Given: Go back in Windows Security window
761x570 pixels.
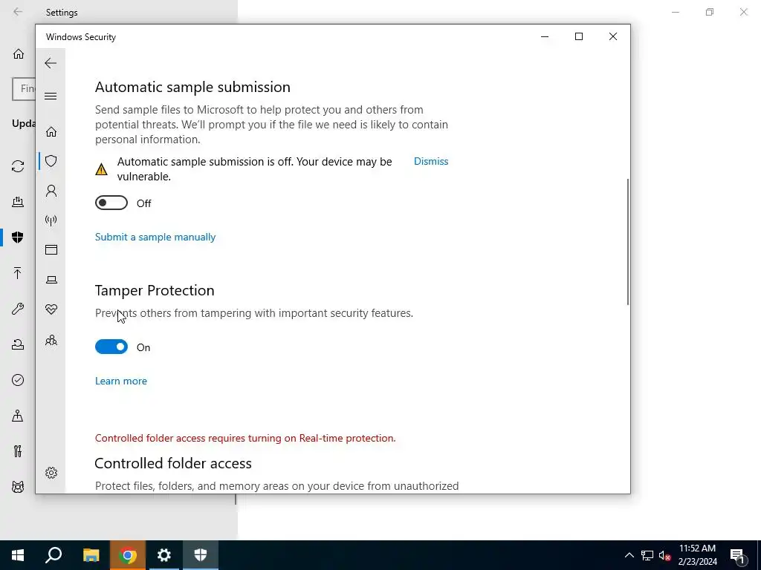Looking at the screenshot, I should click(51, 63).
